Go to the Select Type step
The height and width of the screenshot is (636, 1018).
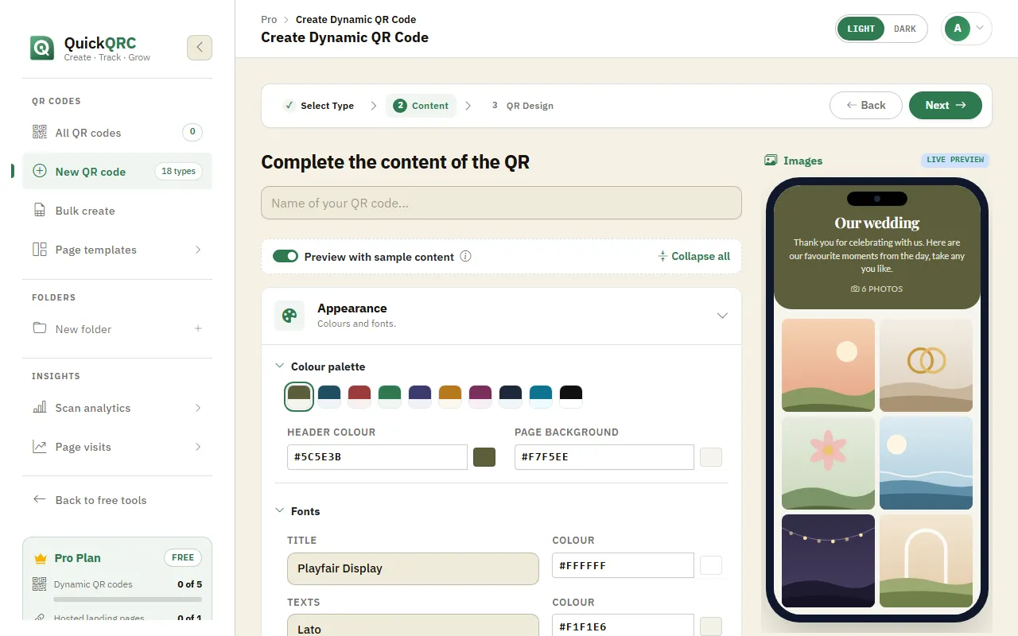point(318,106)
